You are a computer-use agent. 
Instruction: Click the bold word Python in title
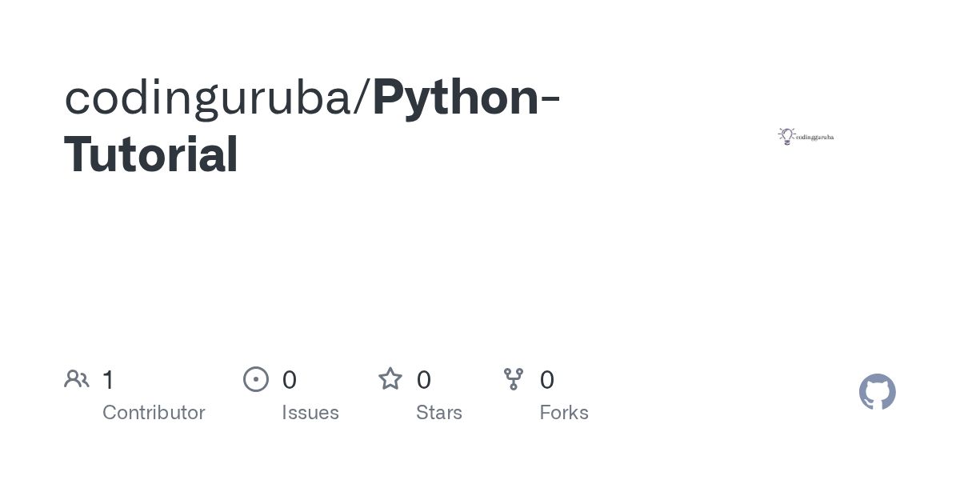455,98
